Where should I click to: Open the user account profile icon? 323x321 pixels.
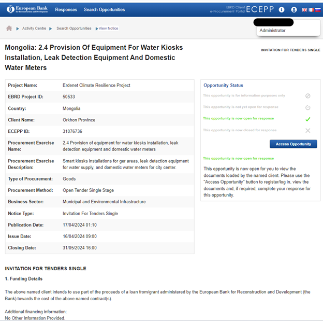(293, 10)
